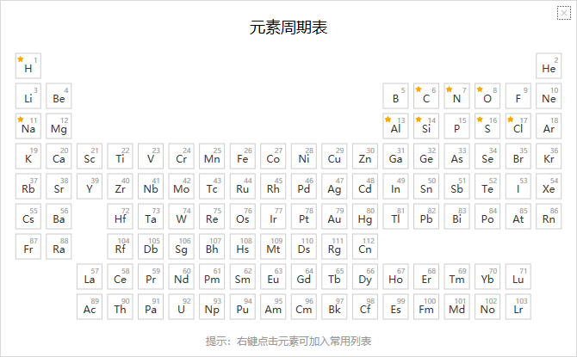This screenshot has height=357, width=577.
Task: Click the Xenon (Xe) element
Action: [x=549, y=187]
